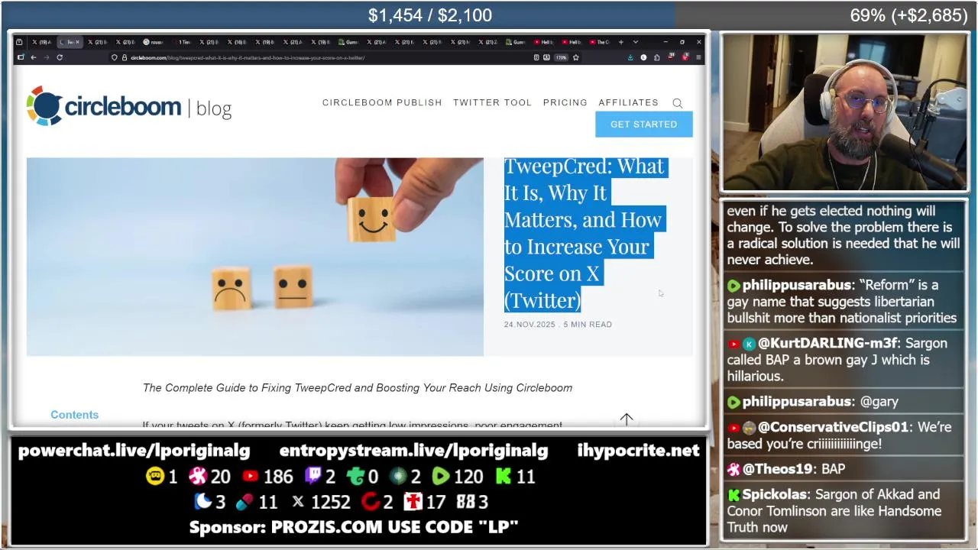Open the Affiliates page
The width and height of the screenshot is (978, 550).
[628, 102]
